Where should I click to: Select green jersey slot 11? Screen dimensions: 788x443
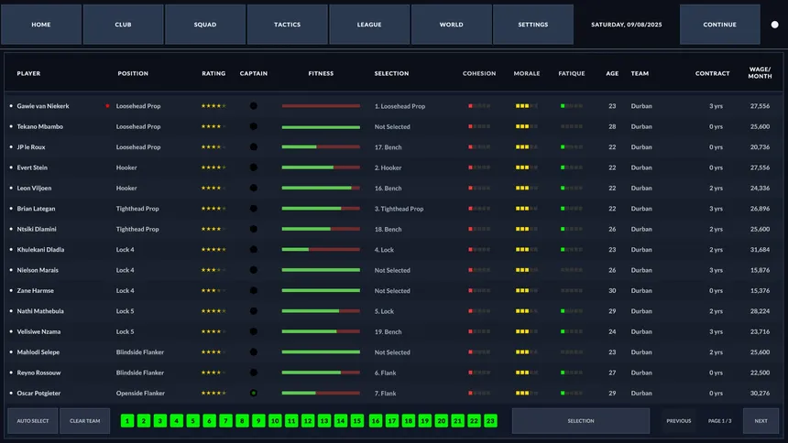[291, 421]
